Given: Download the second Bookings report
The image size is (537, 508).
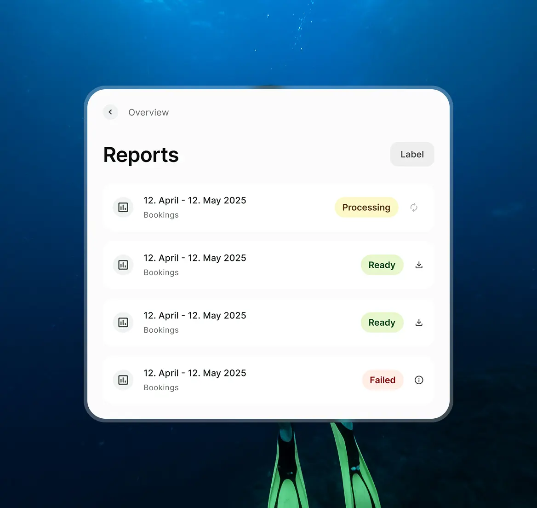Looking at the screenshot, I should (418, 265).
